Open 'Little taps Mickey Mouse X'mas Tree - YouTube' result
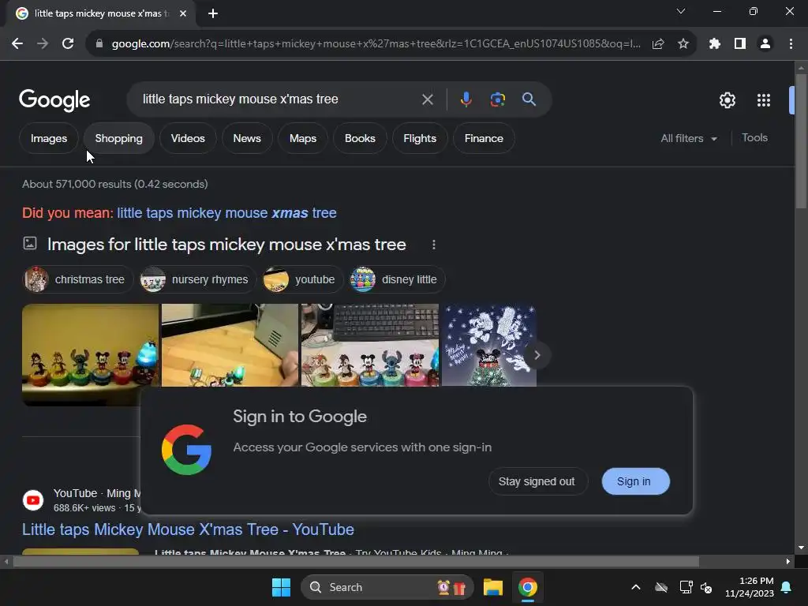 coord(188,529)
